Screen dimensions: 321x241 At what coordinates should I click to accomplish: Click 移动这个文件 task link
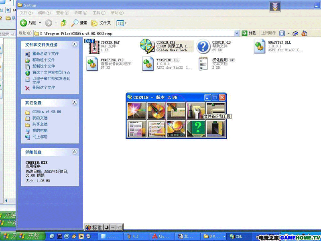(x=44, y=60)
